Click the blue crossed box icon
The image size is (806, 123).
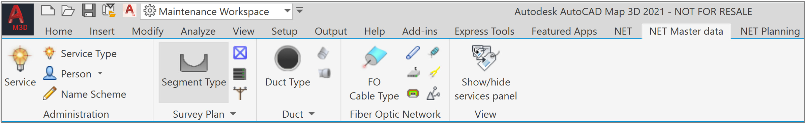point(240,53)
